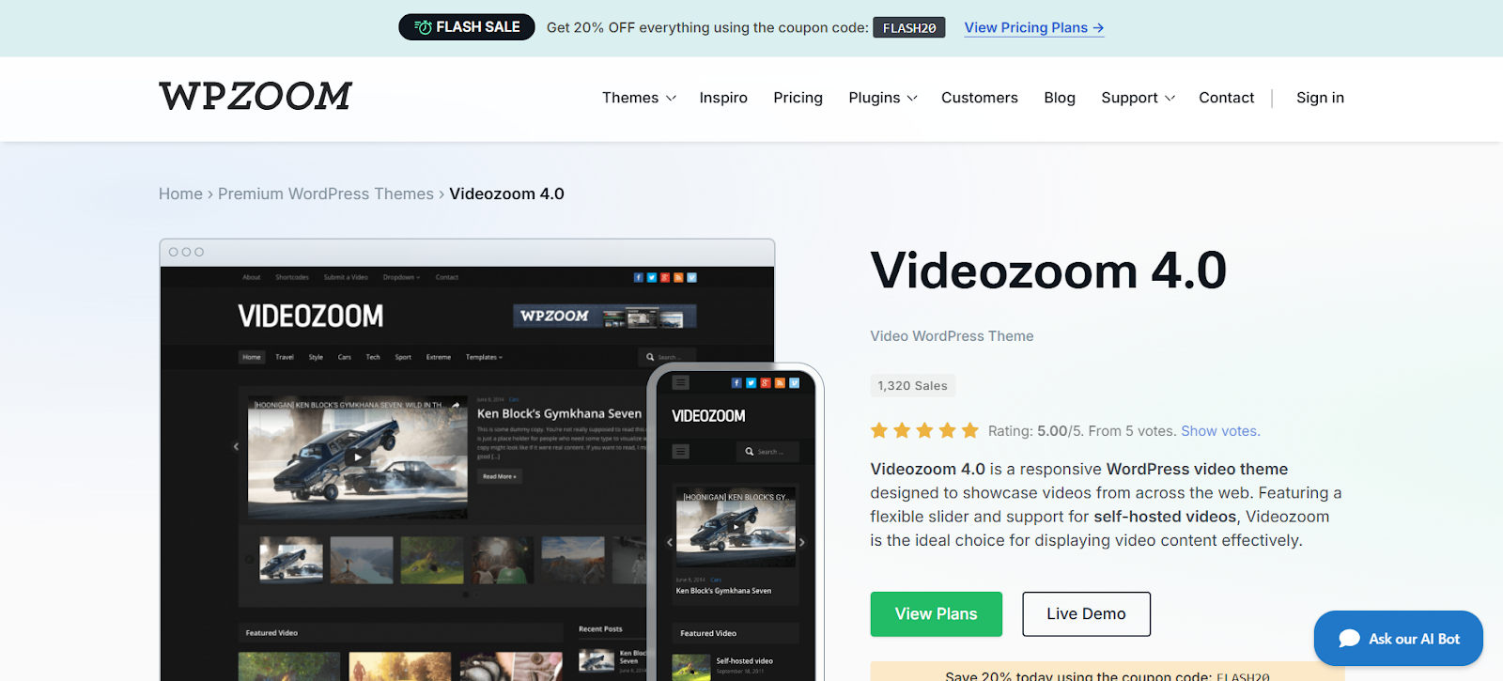Viewport: 1503px width, 681px height.
Task: Click Sign in
Action: point(1320,98)
